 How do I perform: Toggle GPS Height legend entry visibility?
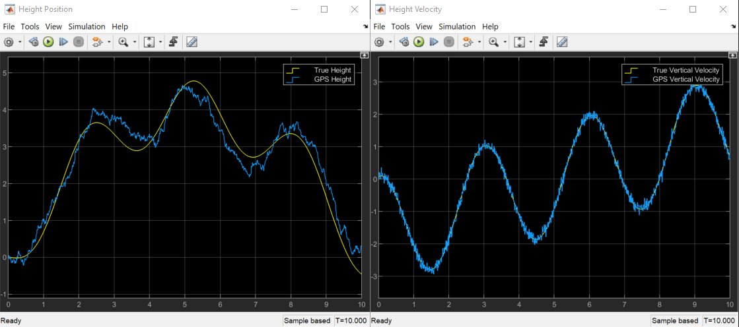click(332, 79)
